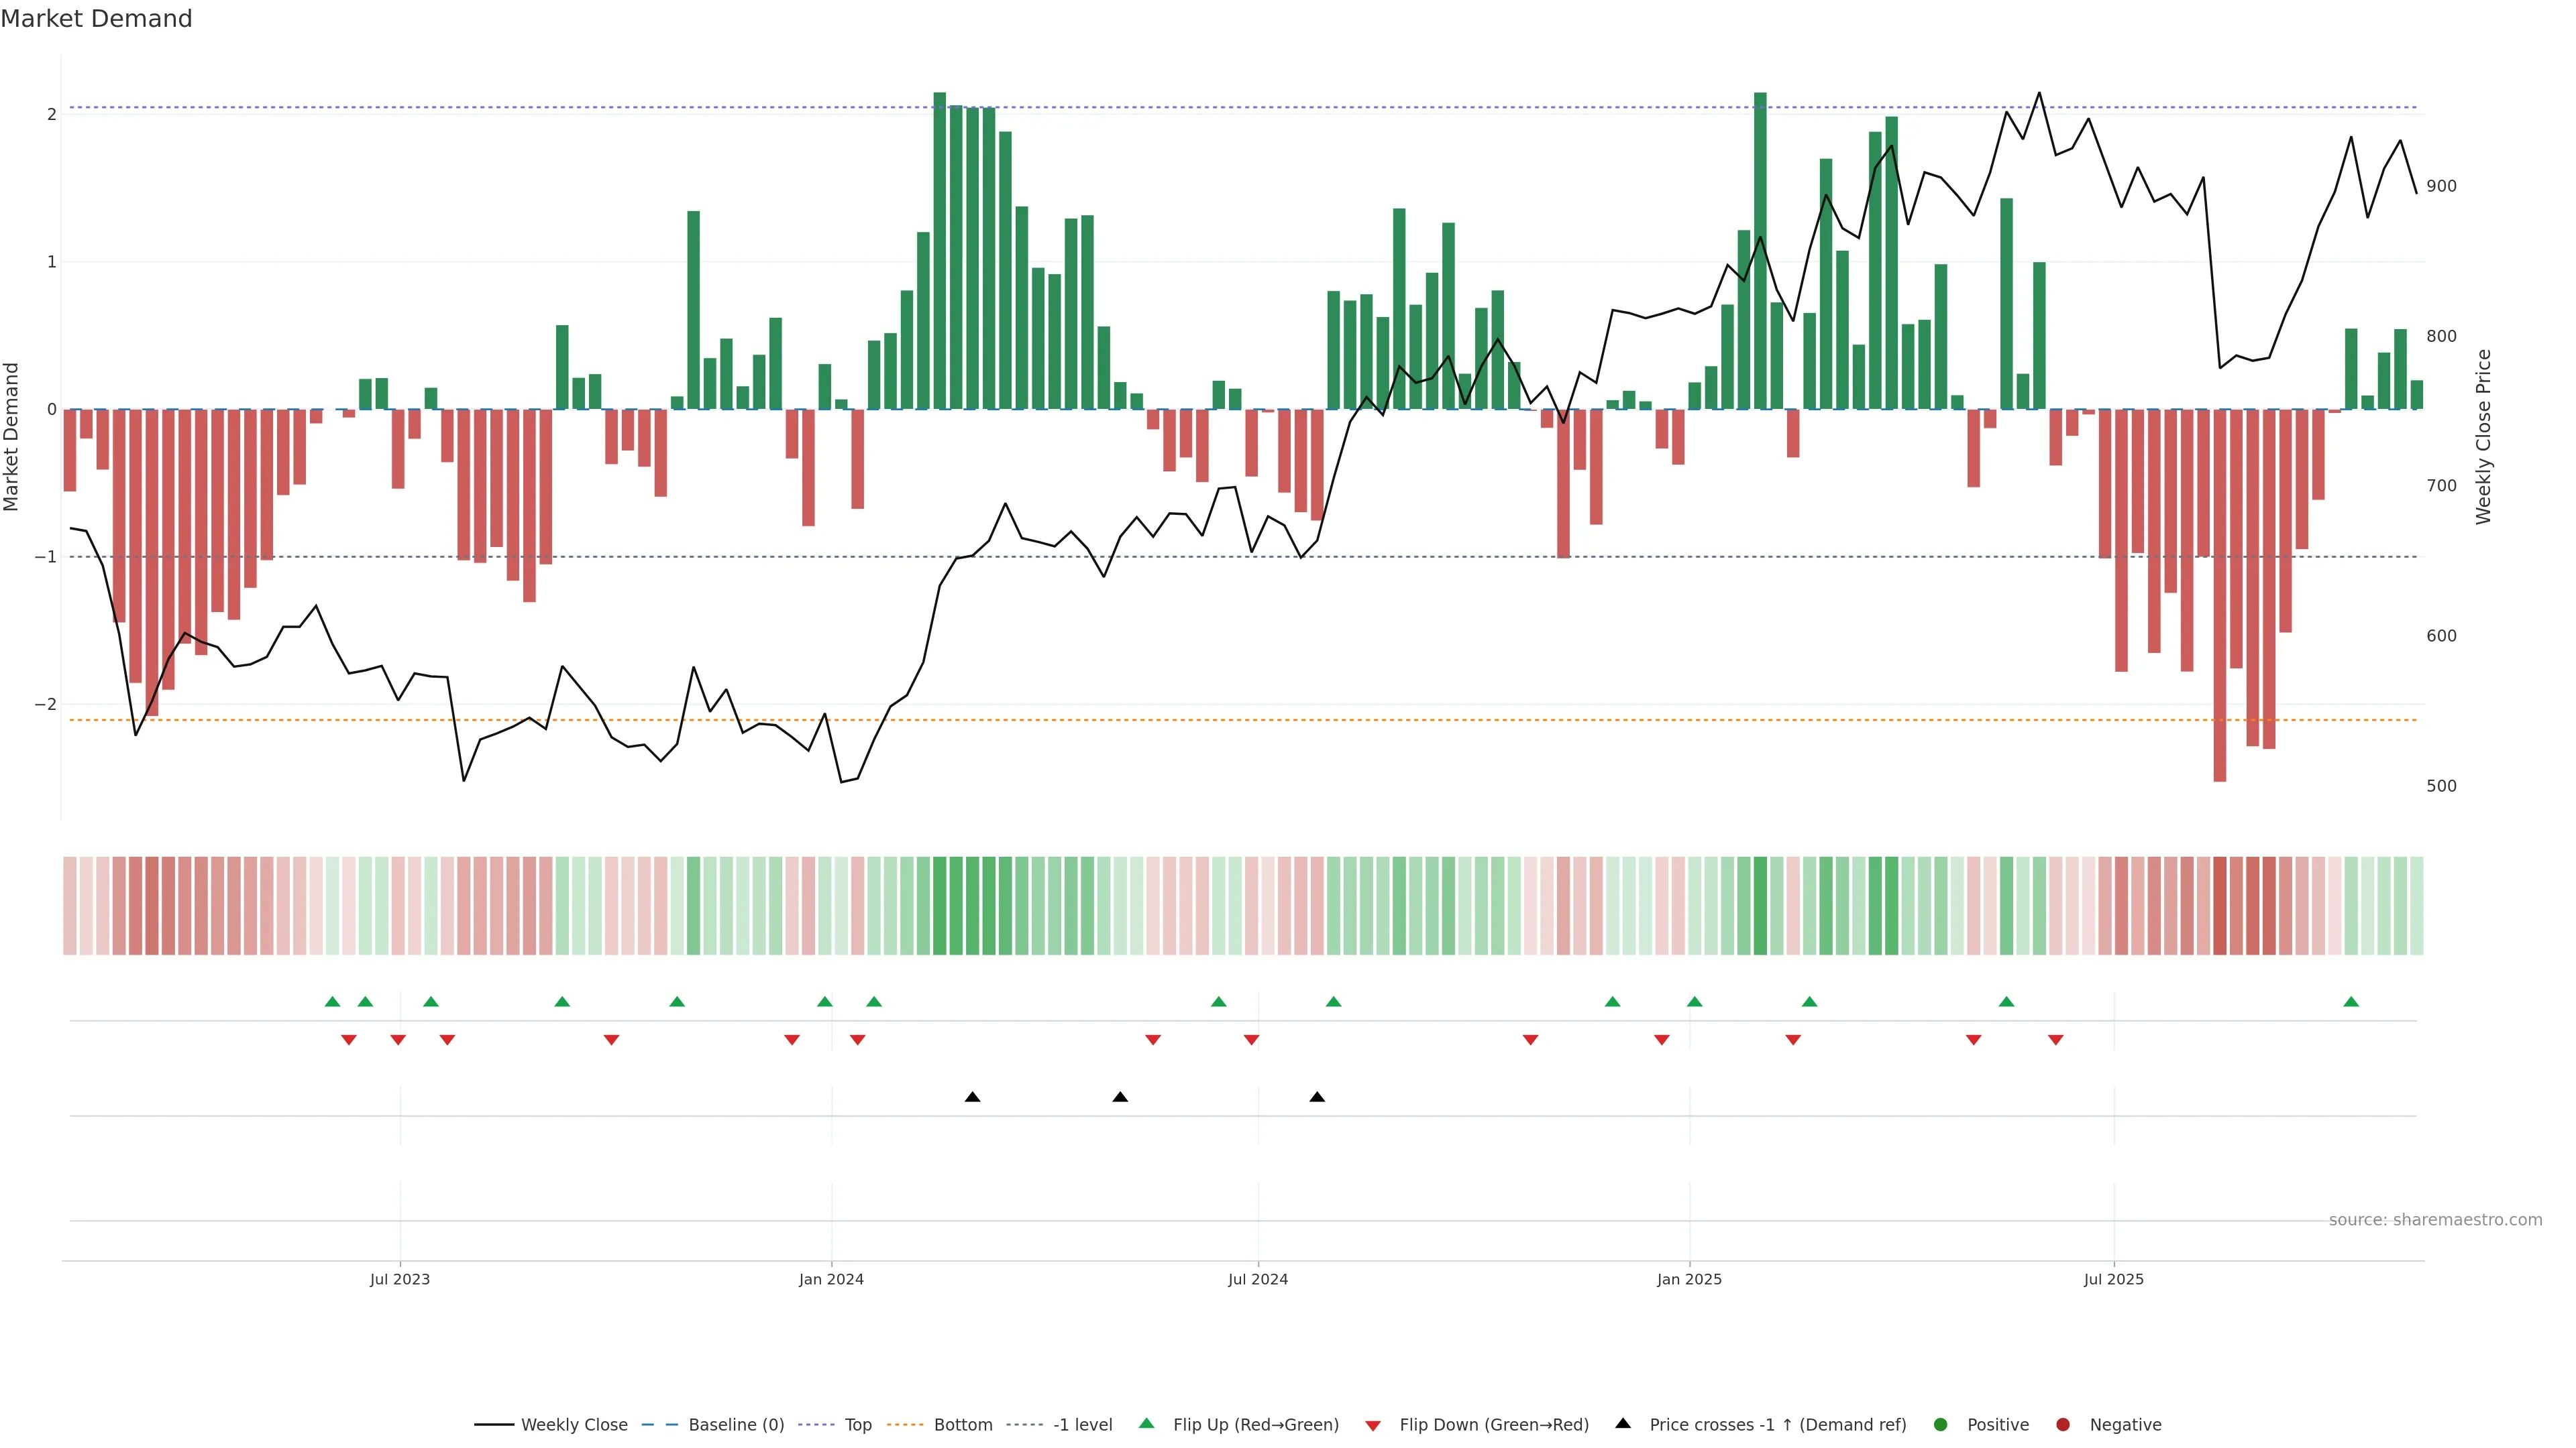Click the black Price crosses -1 legend triangle
The width and height of the screenshot is (2576, 1448).
pos(1622,1423)
